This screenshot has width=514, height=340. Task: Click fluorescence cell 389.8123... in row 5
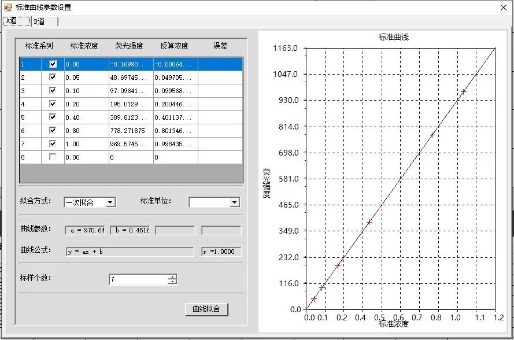pos(131,117)
